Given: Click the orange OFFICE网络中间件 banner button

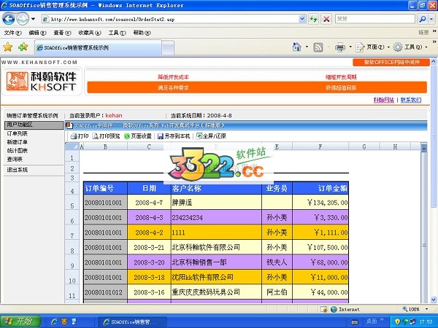Looking at the screenshot, I should coord(391,62).
